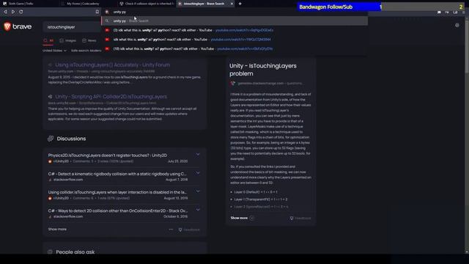Click the Discussions section icon
The height and width of the screenshot is (264, 469).
coord(51,139)
